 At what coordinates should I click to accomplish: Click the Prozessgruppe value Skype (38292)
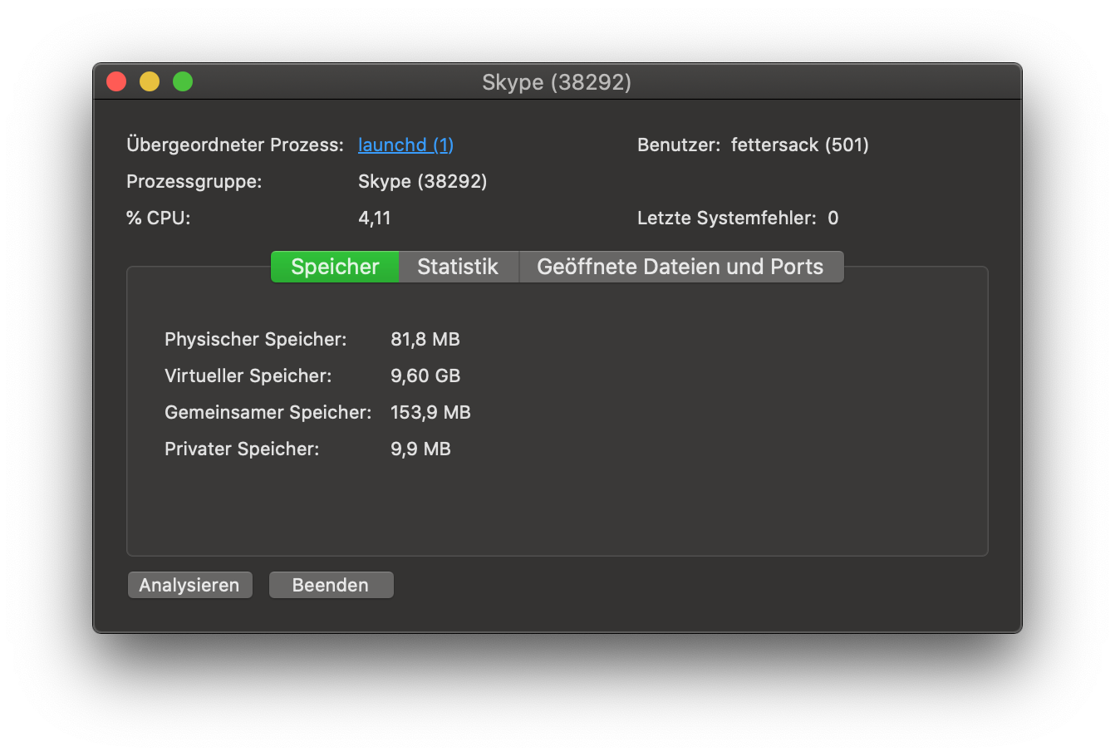coord(422,181)
